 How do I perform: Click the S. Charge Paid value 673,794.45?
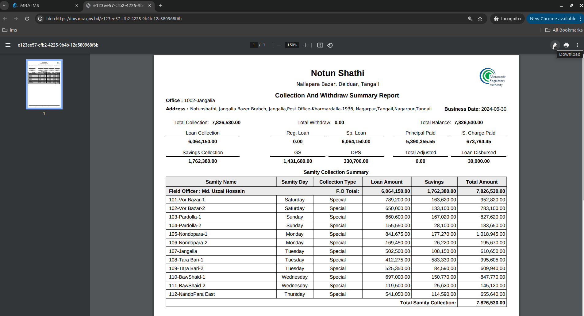(x=478, y=141)
